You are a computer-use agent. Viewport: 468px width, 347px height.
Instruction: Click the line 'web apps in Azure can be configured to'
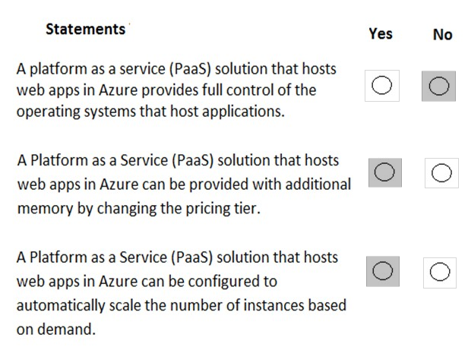point(147,282)
